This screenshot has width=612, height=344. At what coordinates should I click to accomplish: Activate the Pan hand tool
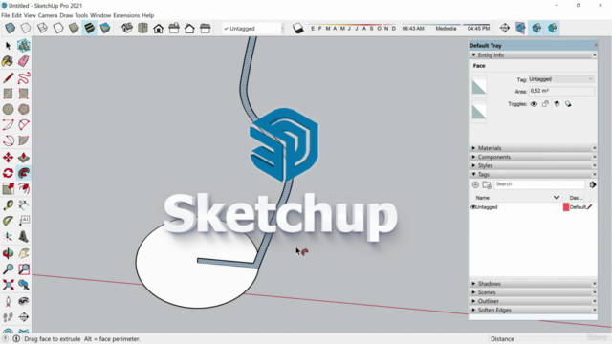[23, 253]
